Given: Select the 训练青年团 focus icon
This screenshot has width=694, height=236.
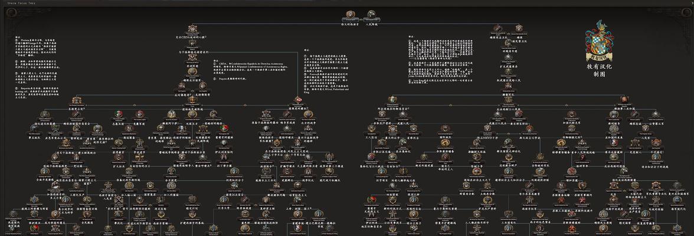Looking at the screenshot, I should pyautogui.click(x=508, y=44).
